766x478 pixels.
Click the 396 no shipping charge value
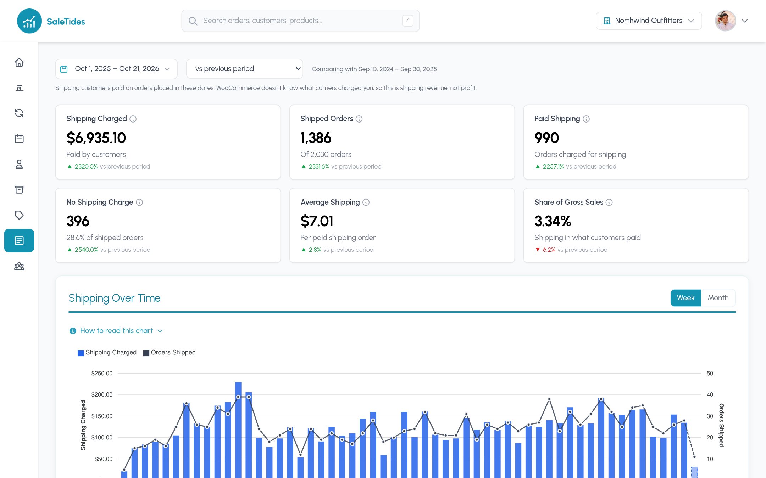click(78, 222)
